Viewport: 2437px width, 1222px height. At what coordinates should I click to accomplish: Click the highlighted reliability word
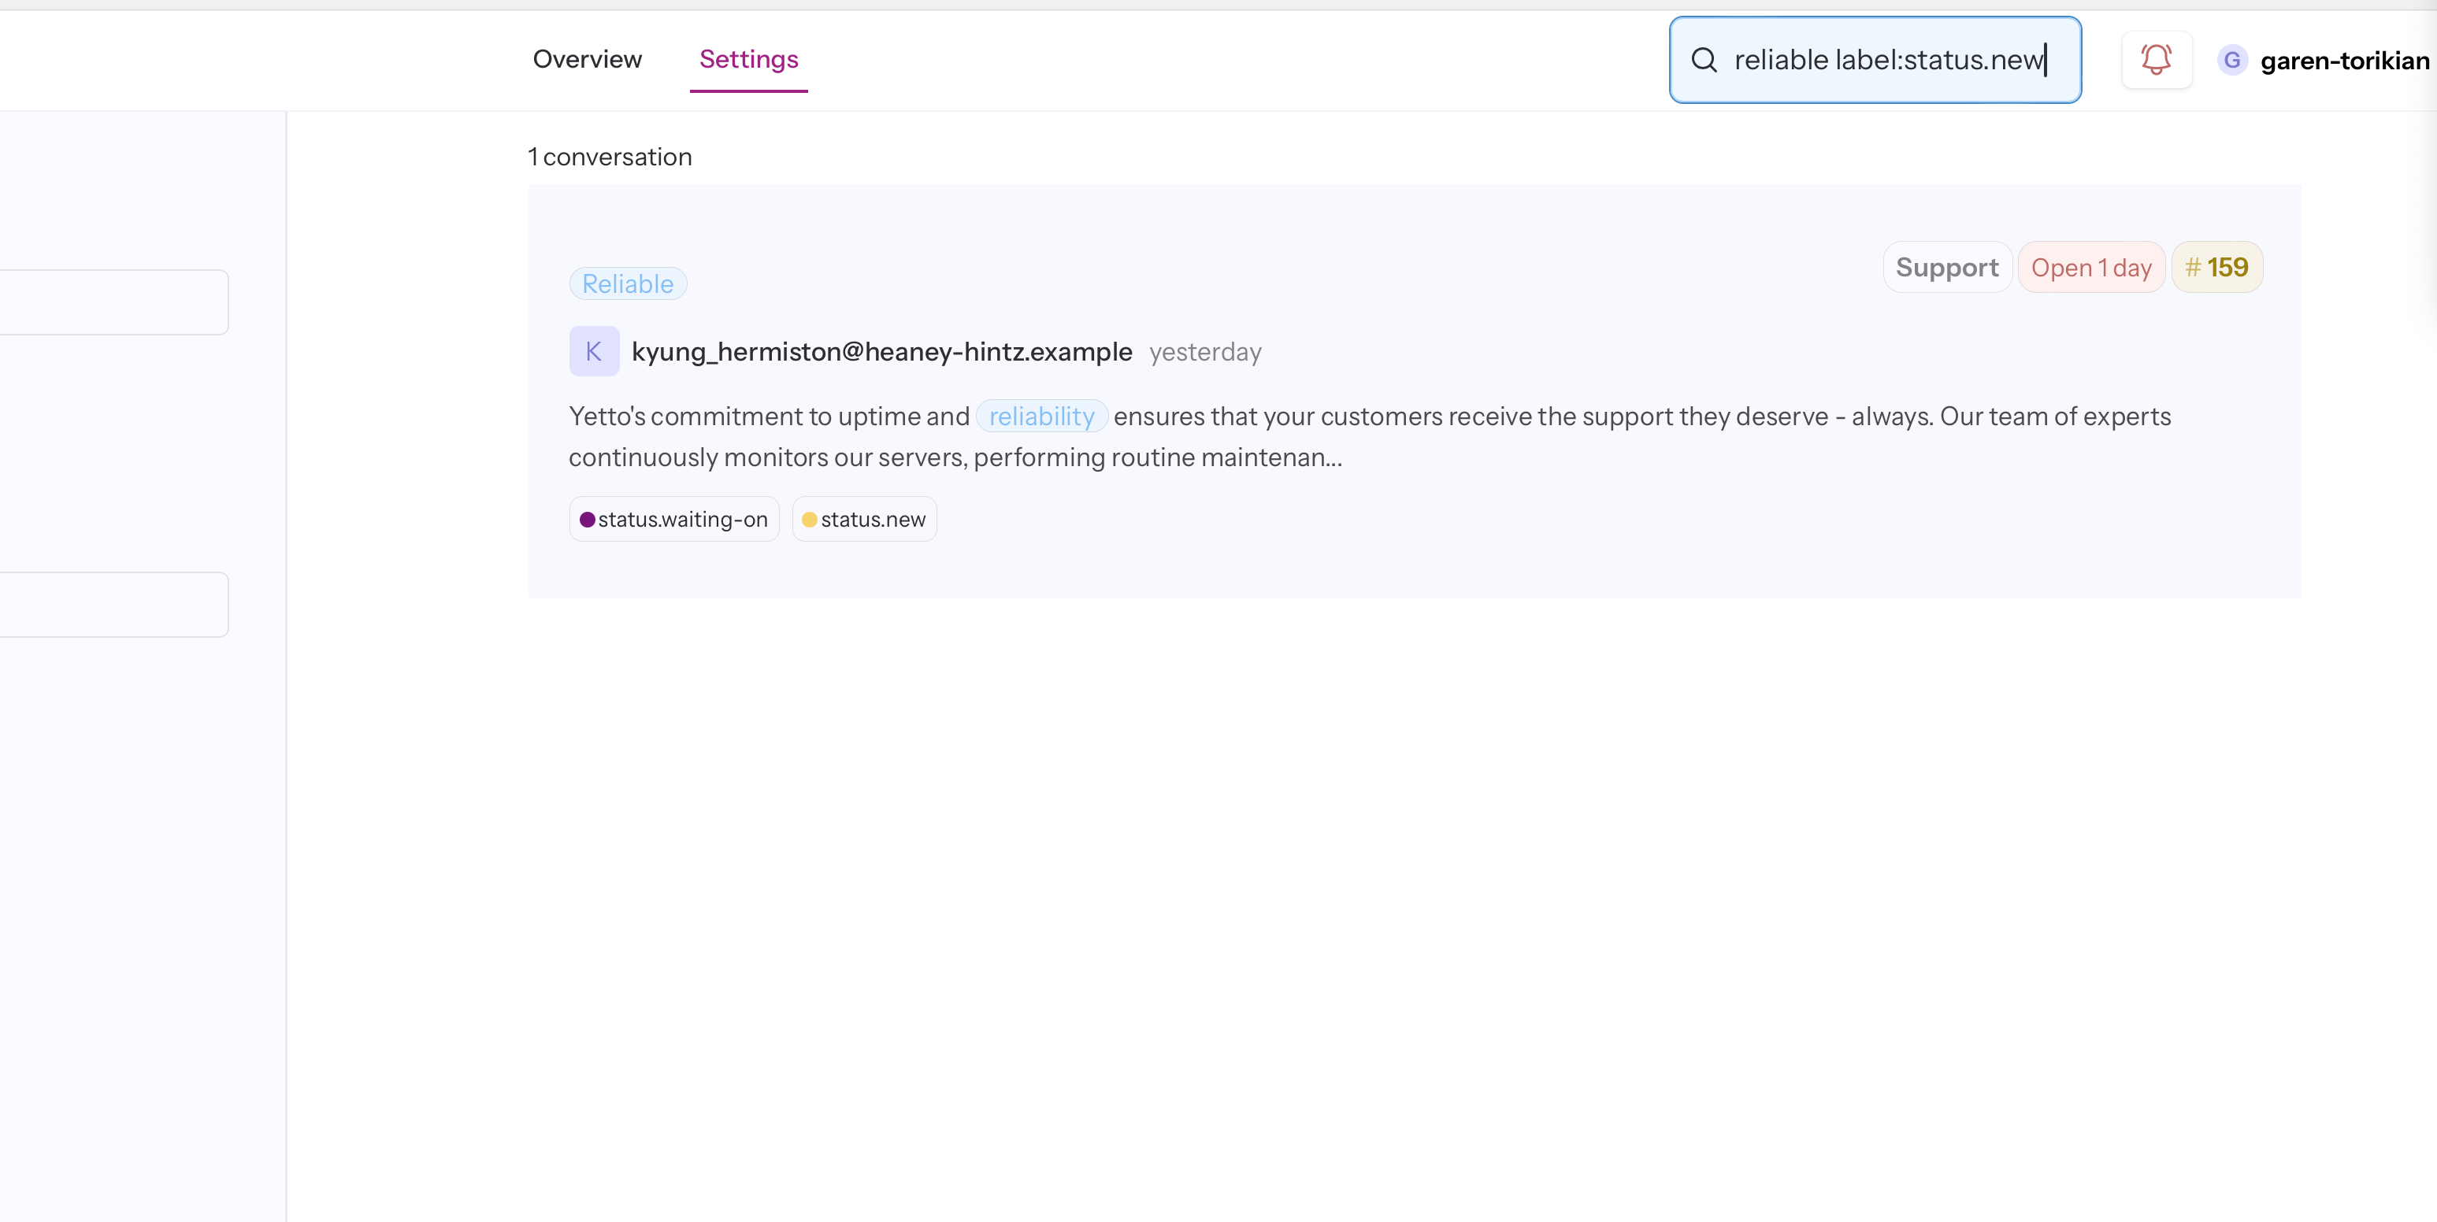(1041, 417)
